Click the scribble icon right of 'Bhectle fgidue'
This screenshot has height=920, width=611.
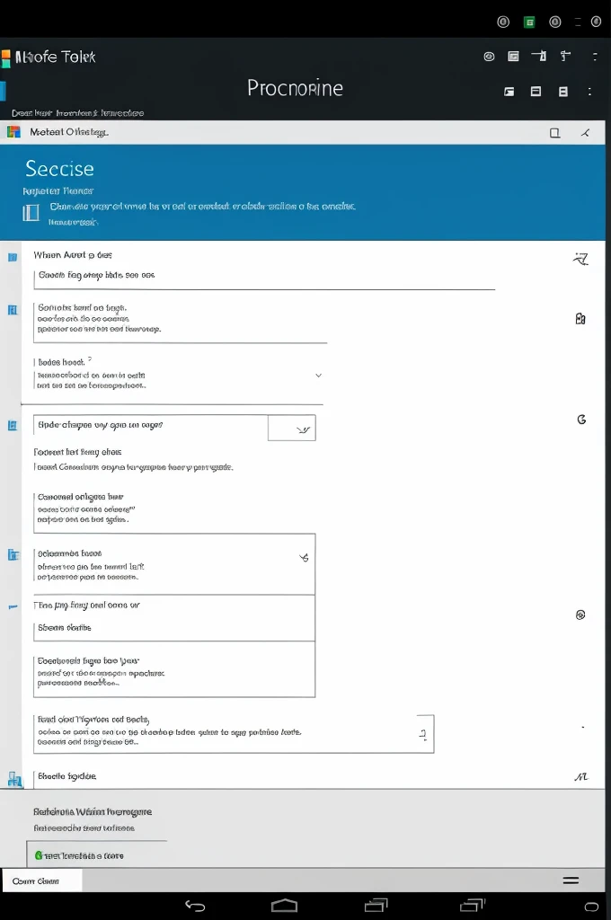coord(581,777)
